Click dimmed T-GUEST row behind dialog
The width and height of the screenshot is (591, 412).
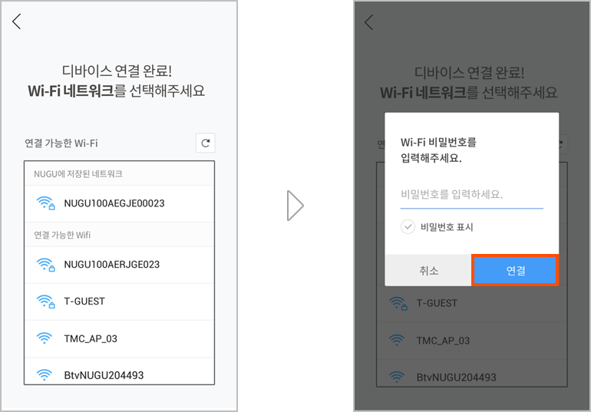[x=472, y=304]
